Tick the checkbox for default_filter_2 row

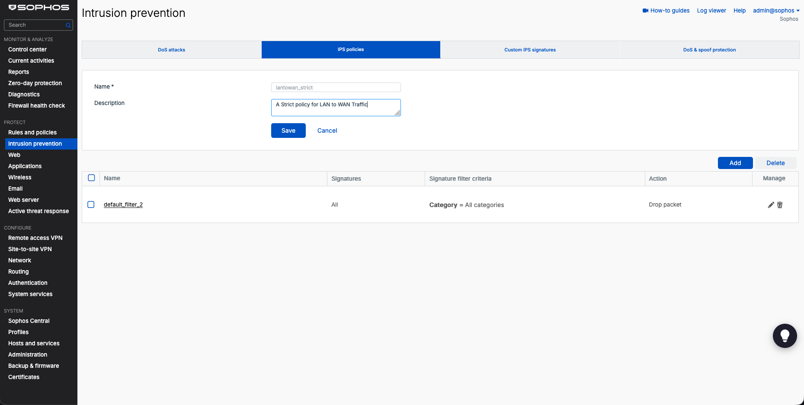(91, 204)
